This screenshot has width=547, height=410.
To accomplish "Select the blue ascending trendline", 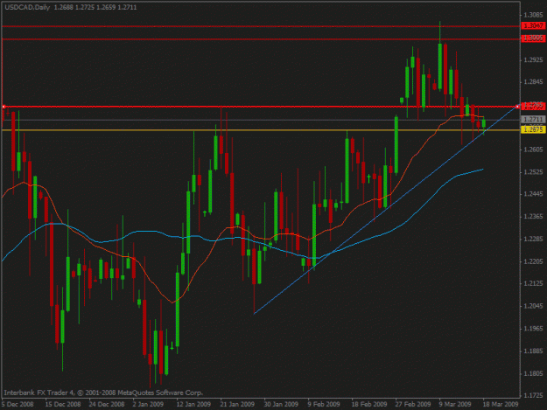I will (385, 210).
